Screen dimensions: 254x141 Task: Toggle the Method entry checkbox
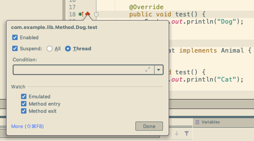pyautogui.click(x=24, y=104)
